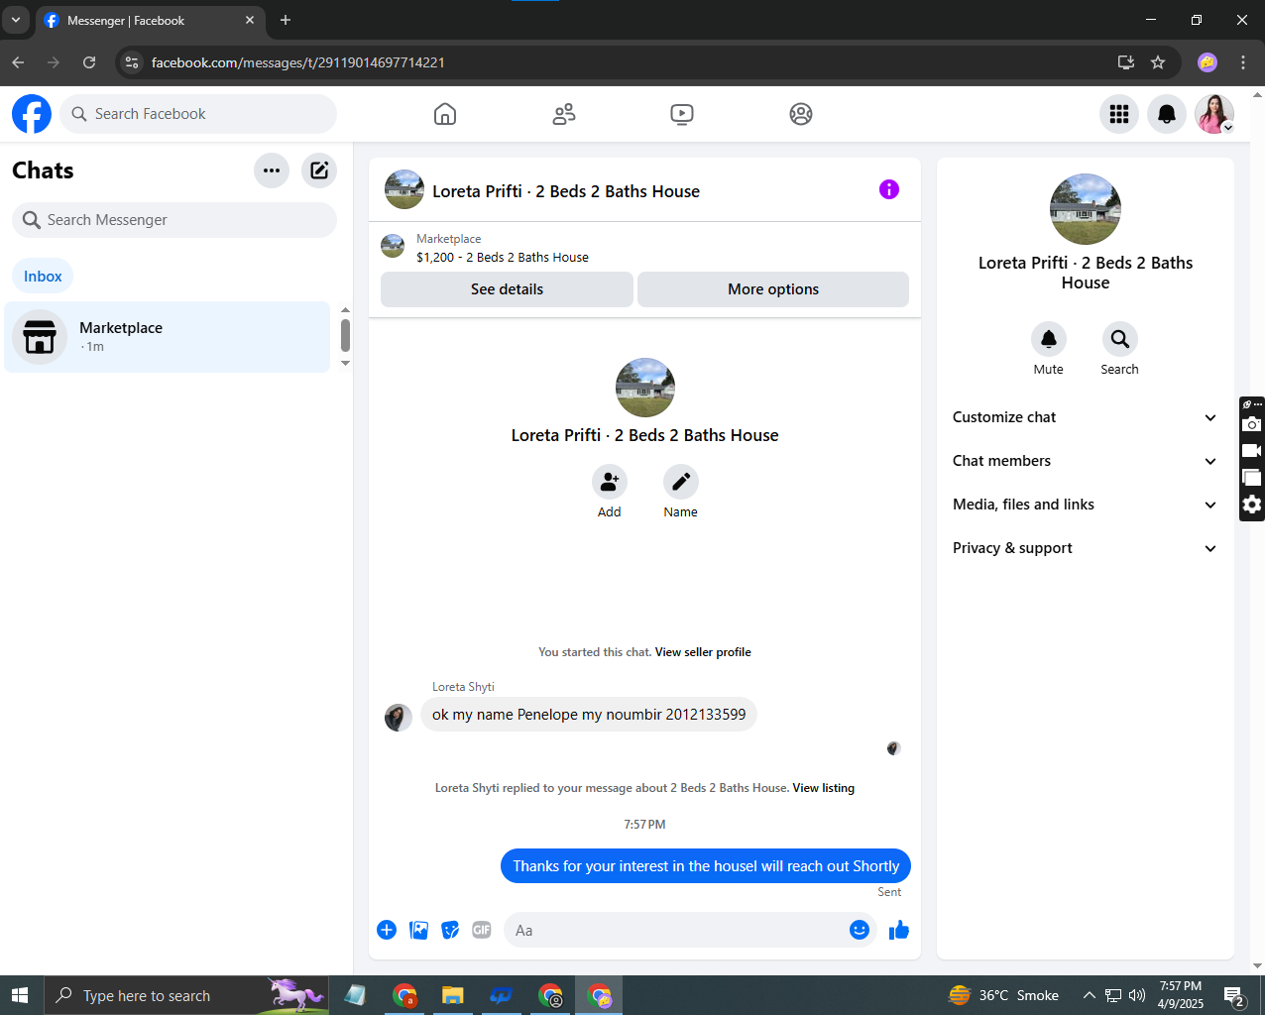Select the Messenger | Facebook browser tab
Image resolution: width=1265 pixels, height=1015 pixels.
(149, 20)
